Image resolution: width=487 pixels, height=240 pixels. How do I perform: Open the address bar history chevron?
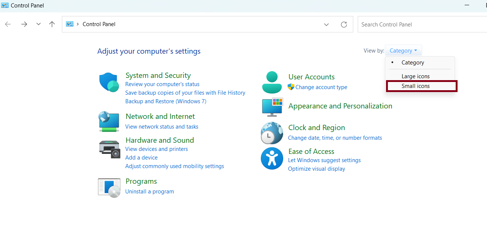(326, 25)
